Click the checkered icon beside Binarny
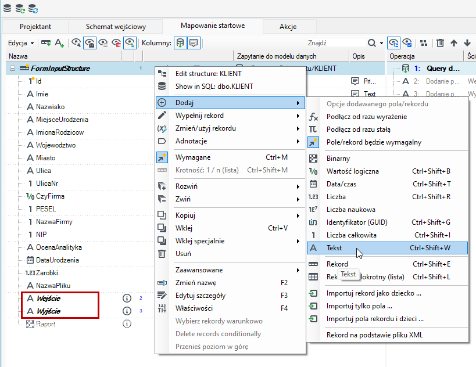Viewport: 476px width, 367px height. click(x=313, y=159)
